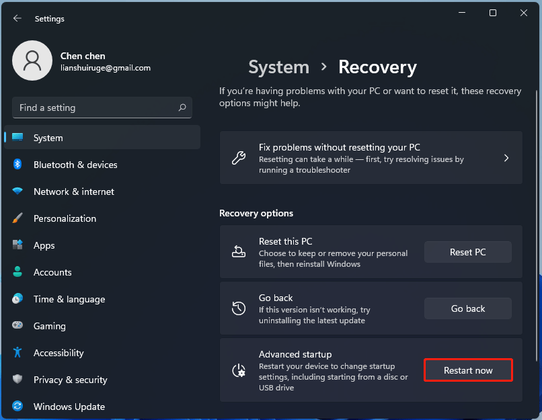This screenshot has width=542, height=420.
Task: Click the Gaming controller icon
Action: click(17, 325)
